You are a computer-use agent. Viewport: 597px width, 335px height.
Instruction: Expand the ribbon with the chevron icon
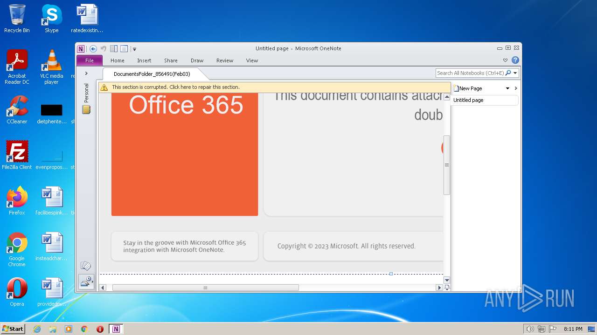click(x=505, y=60)
